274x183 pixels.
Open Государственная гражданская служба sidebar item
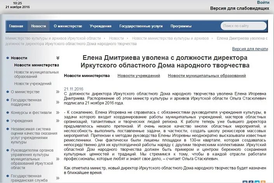point(29,178)
